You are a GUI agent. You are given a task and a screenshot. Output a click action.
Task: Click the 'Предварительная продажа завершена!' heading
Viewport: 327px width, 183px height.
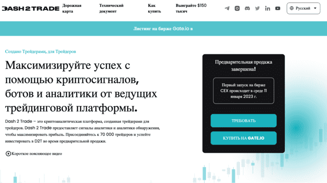click(243, 66)
